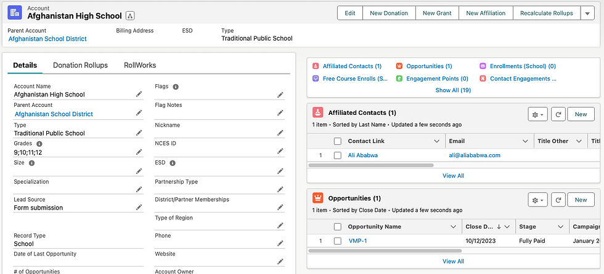
Task: Click pencil icon for Grades field
Action: [x=139, y=152]
